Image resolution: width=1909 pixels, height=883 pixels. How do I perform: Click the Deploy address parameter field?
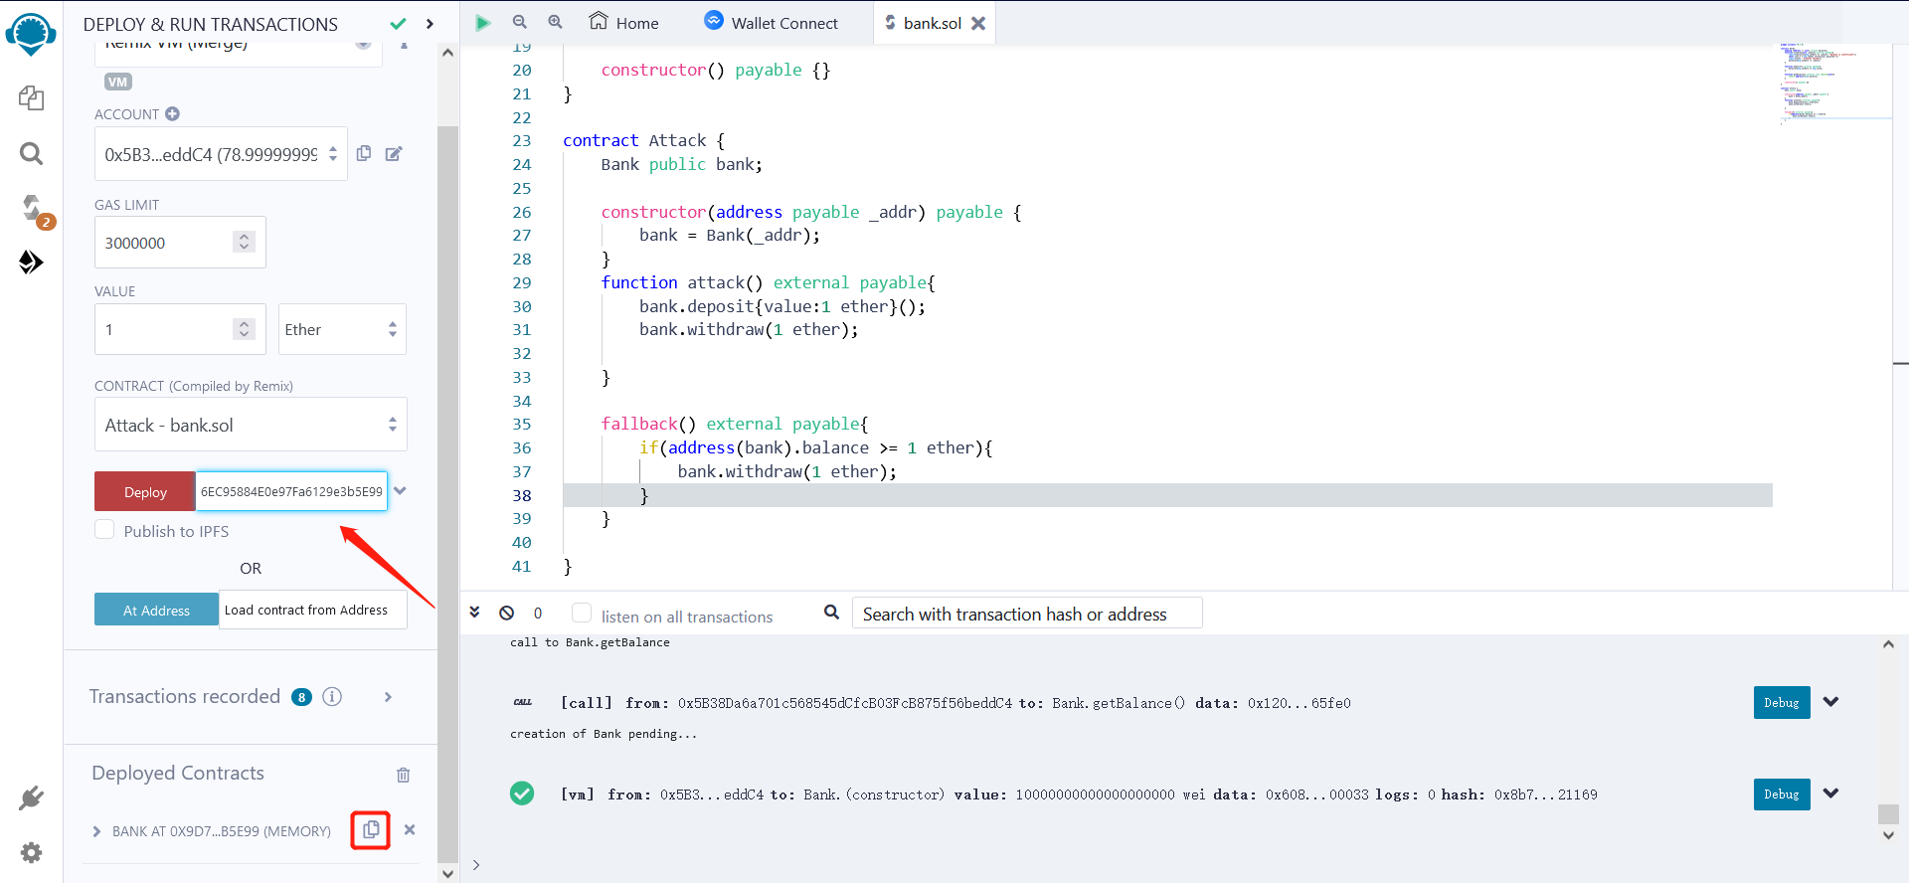coord(291,491)
